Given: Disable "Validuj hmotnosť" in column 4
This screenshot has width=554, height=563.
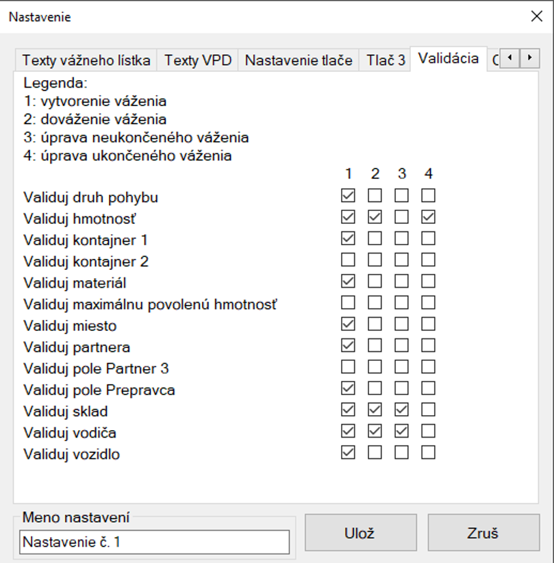Looking at the screenshot, I should [428, 217].
